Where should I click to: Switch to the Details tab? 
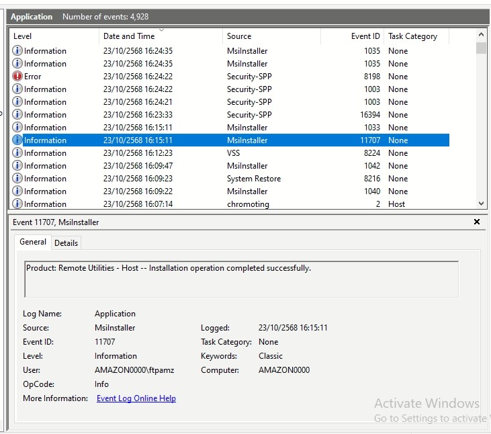point(66,243)
